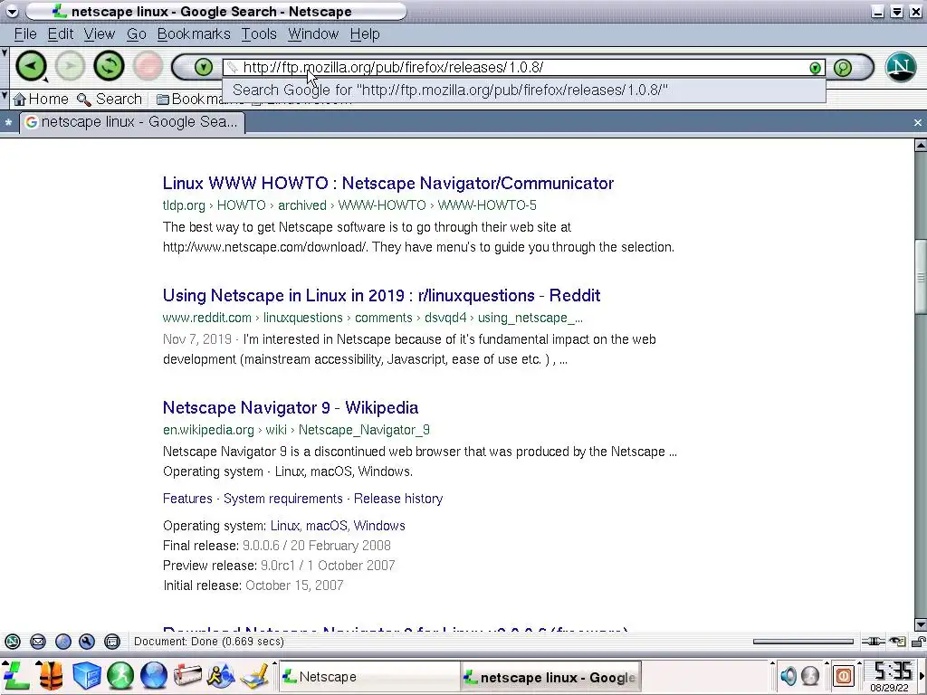The height and width of the screenshot is (695, 927).
Task: Open 'Netscape Navigator 9 - Wikipedia' result
Action: [291, 408]
